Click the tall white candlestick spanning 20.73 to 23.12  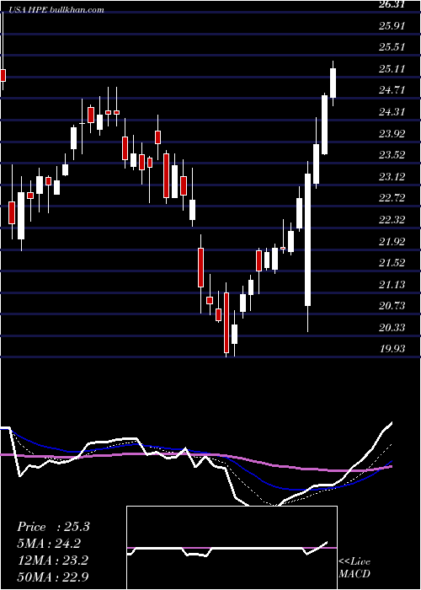click(308, 239)
